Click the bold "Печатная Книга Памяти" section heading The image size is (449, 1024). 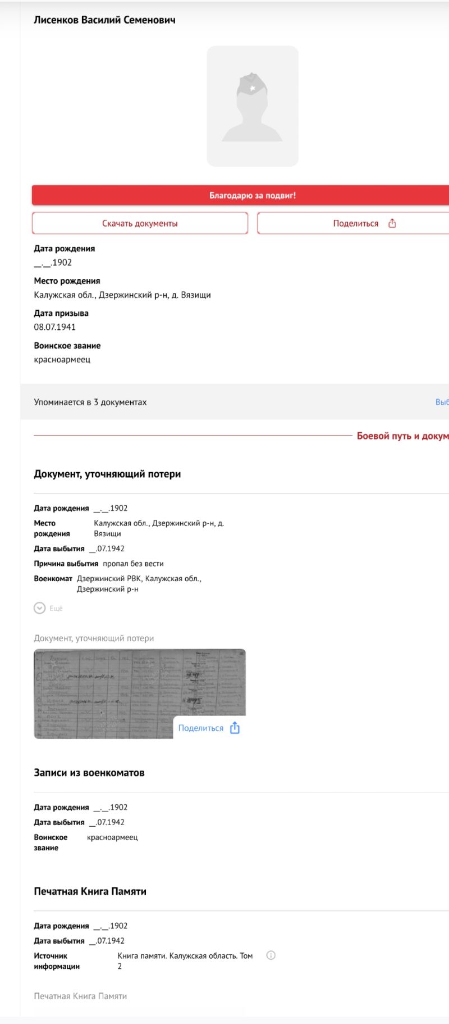click(x=90, y=891)
